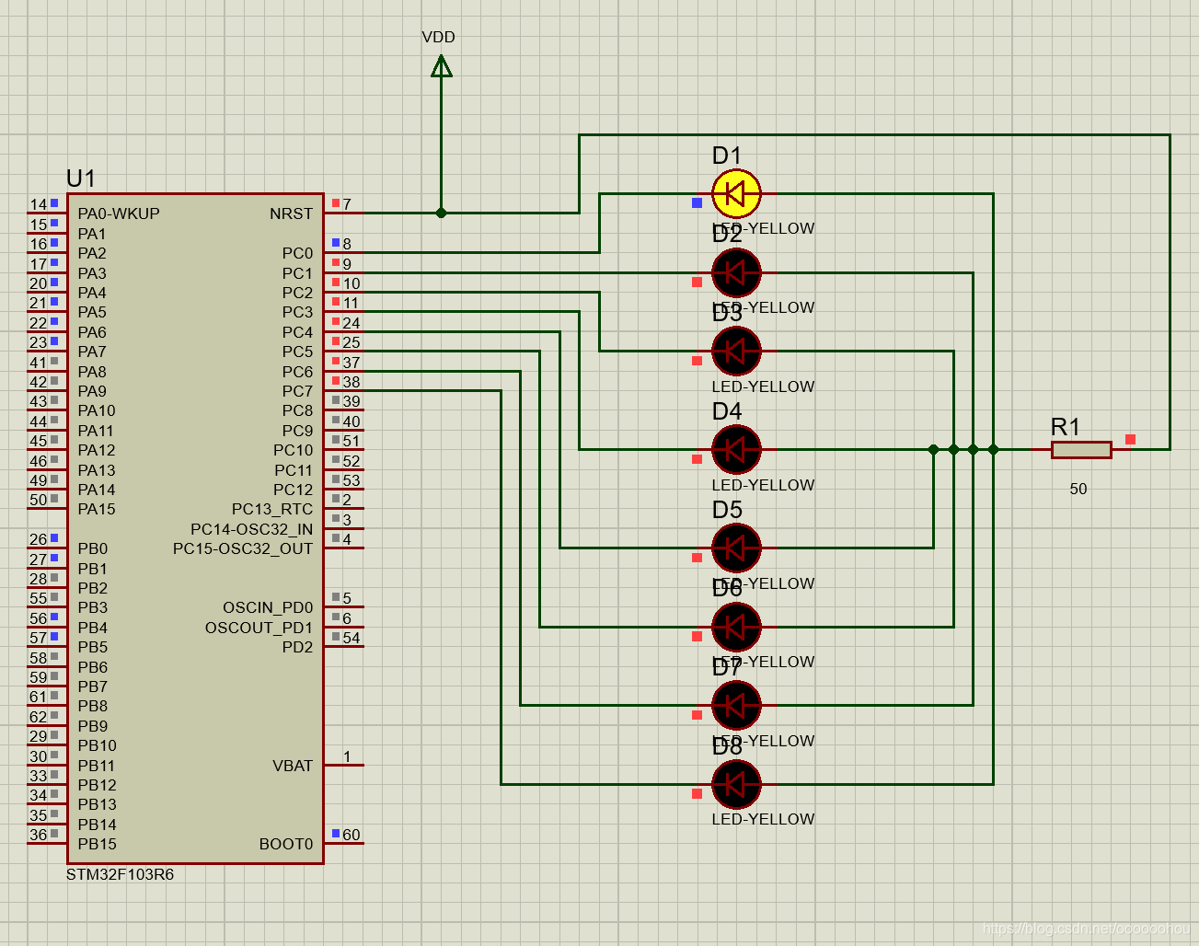The height and width of the screenshot is (946, 1199).
Task: Select the BOOT0 pin of the chip
Action: tap(285, 844)
